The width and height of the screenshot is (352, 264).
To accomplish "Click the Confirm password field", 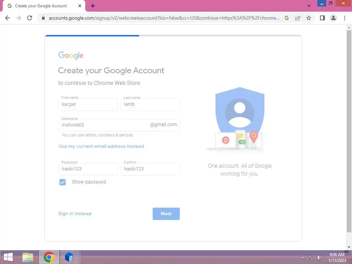I will point(151,169).
